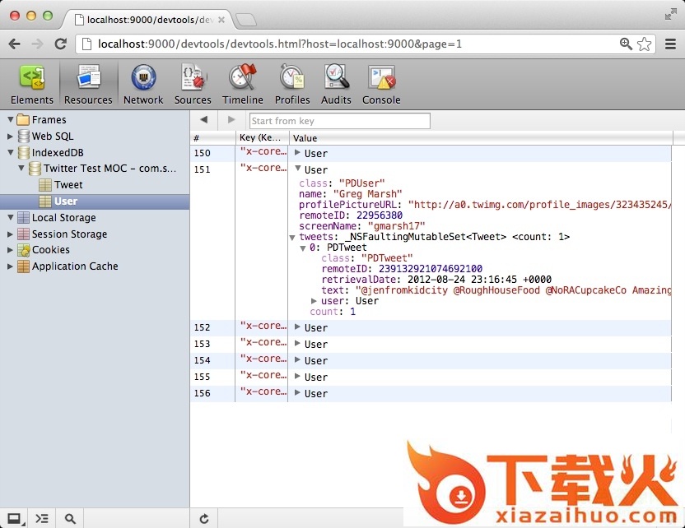Select the name "Greg Marsh" value
Image resolution: width=685 pixels, height=528 pixels.
367,194
